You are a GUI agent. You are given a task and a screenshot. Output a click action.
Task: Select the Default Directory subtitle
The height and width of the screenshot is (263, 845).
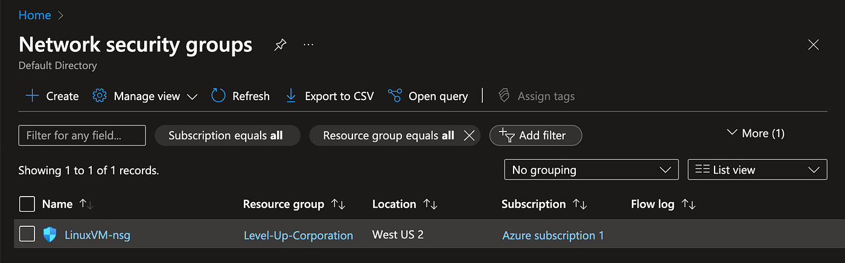pos(58,65)
